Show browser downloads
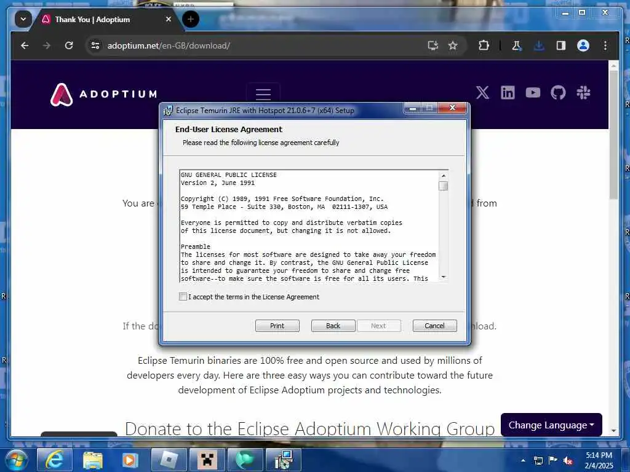Screen dimensions: 630x472 (539, 45)
